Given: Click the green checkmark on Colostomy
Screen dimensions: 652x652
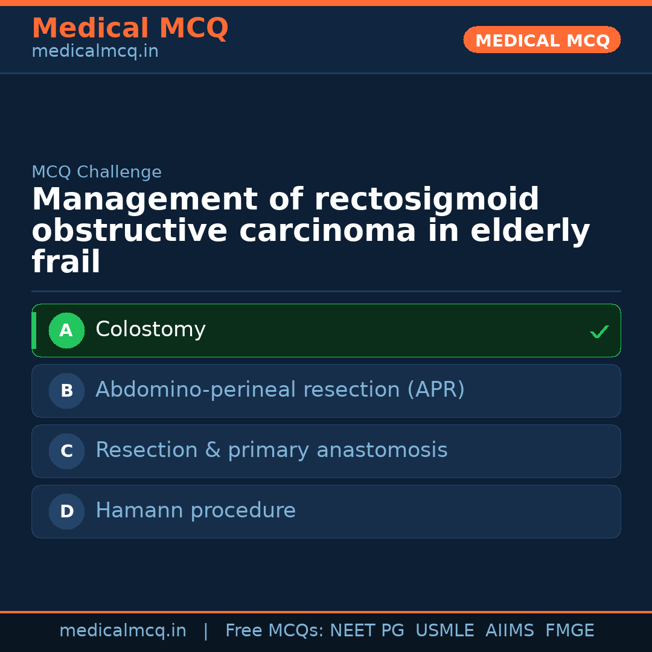Looking at the screenshot, I should 599,331.
